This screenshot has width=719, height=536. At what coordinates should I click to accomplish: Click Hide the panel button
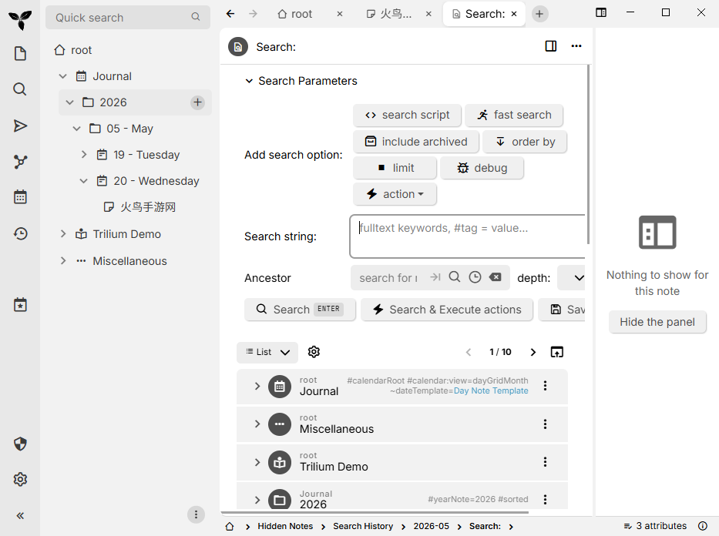[x=657, y=322]
